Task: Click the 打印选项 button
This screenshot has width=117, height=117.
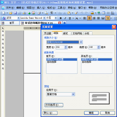Action: pyautogui.click(x=54, y=105)
